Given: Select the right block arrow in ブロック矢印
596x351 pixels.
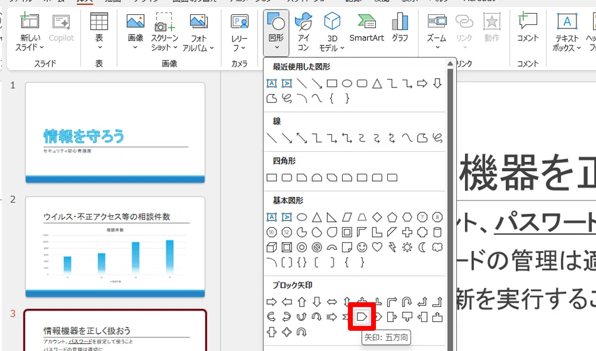Looking at the screenshot, I should (x=271, y=302).
